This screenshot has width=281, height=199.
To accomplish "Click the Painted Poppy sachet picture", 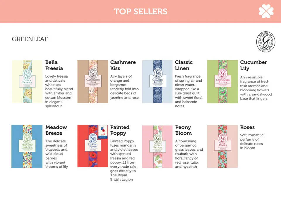I will click(x=93, y=146).
